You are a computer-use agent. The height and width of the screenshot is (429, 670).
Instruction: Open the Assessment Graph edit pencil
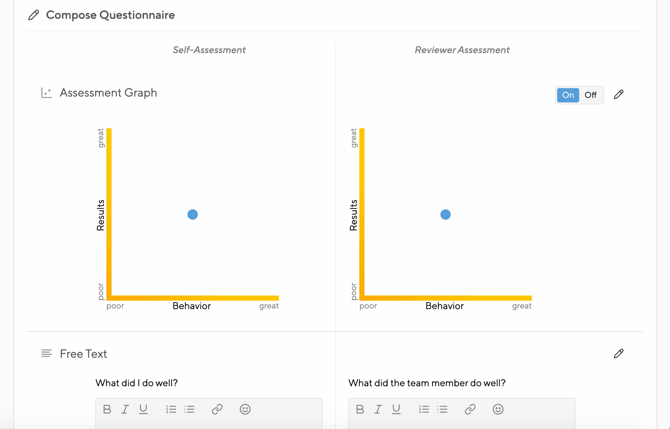click(618, 94)
